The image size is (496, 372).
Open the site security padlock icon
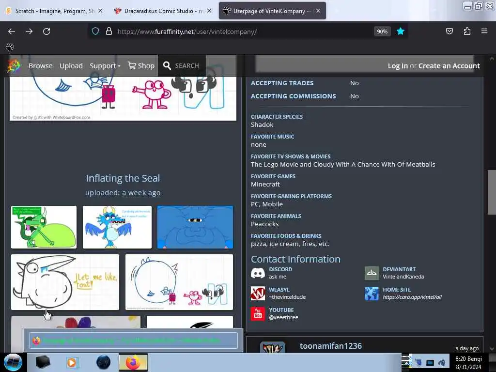[109, 31]
